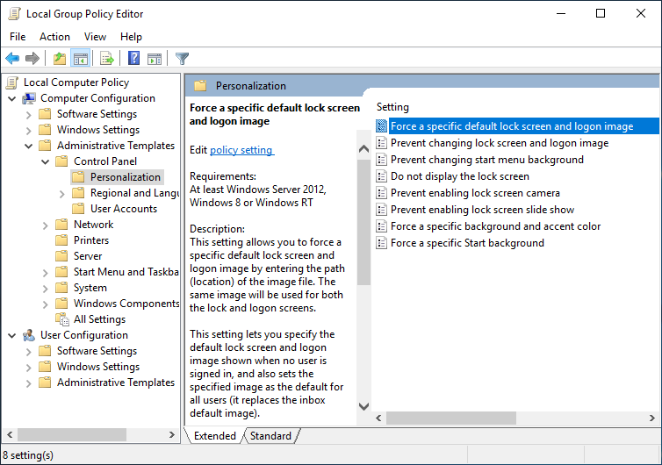Click the Back arrow toolbar icon
662x465 pixels.
click(x=12, y=59)
